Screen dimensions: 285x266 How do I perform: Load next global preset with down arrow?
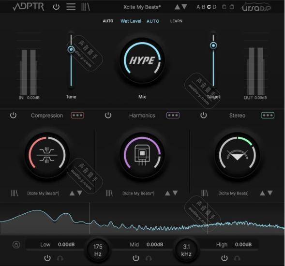(x=184, y=7)
